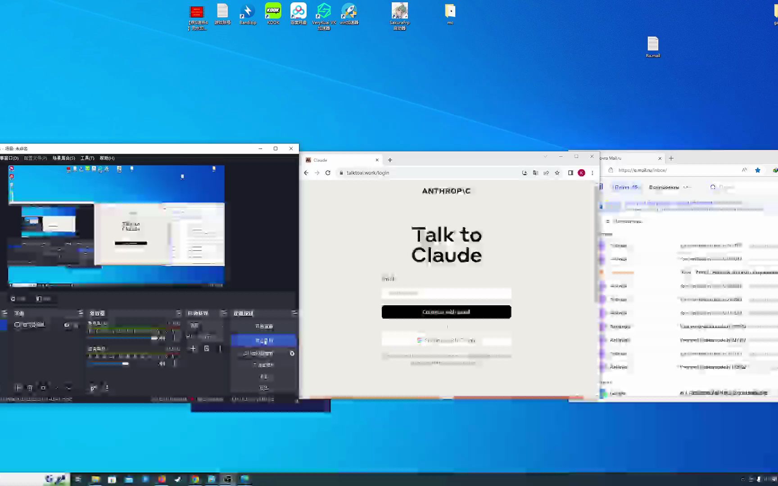Click highlighted blue recording button in OBS controls

coord(264,341)
